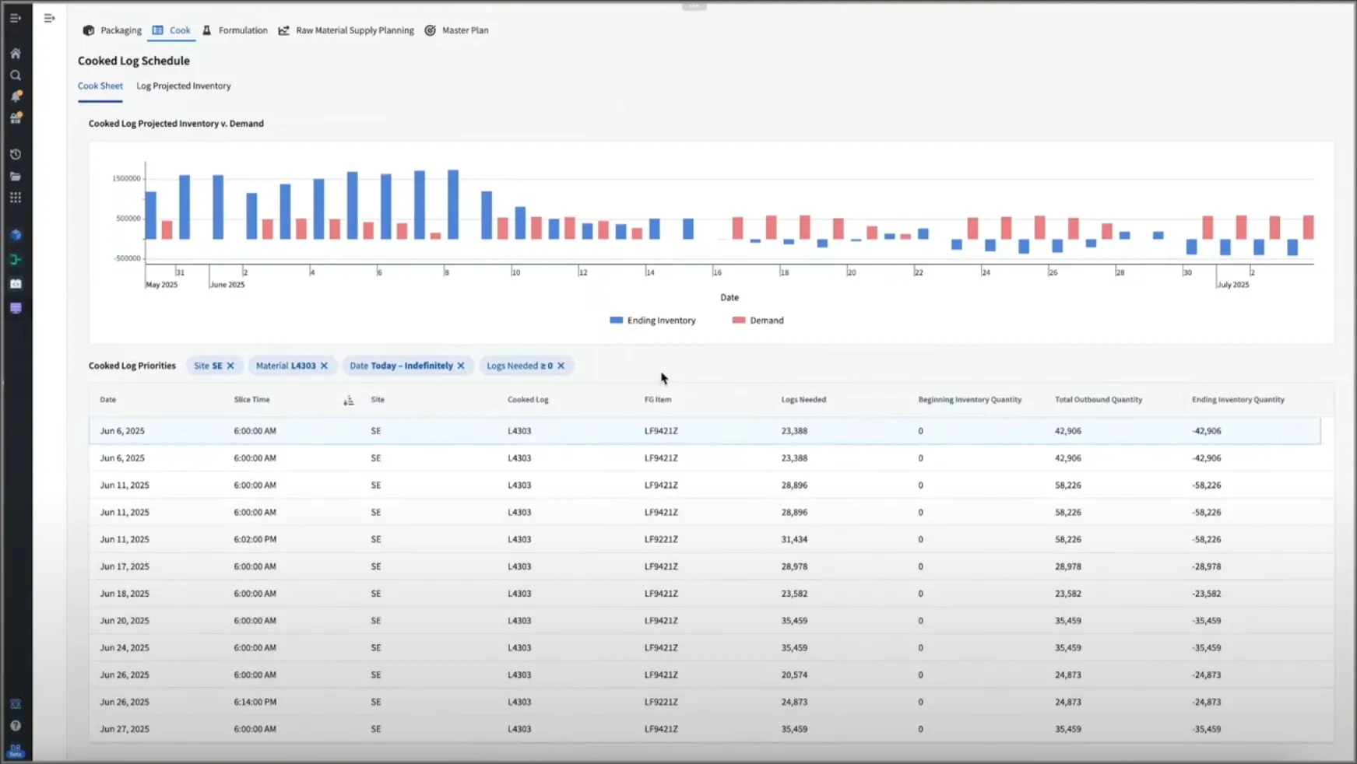Remove the Material L4303 filter

[324, 366]
